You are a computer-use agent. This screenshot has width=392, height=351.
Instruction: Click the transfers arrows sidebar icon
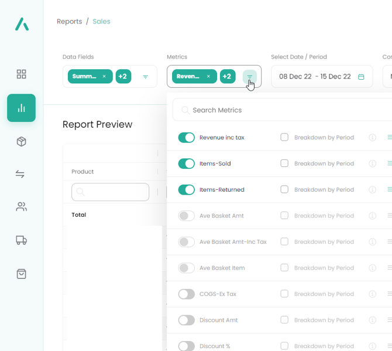(20, 174)
